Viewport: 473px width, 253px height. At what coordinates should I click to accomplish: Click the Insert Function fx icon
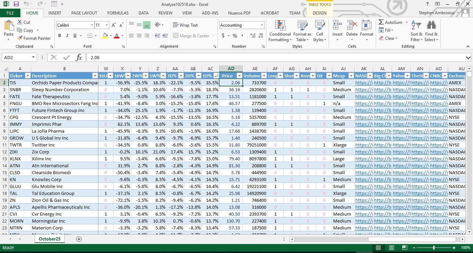coord(79,57)
